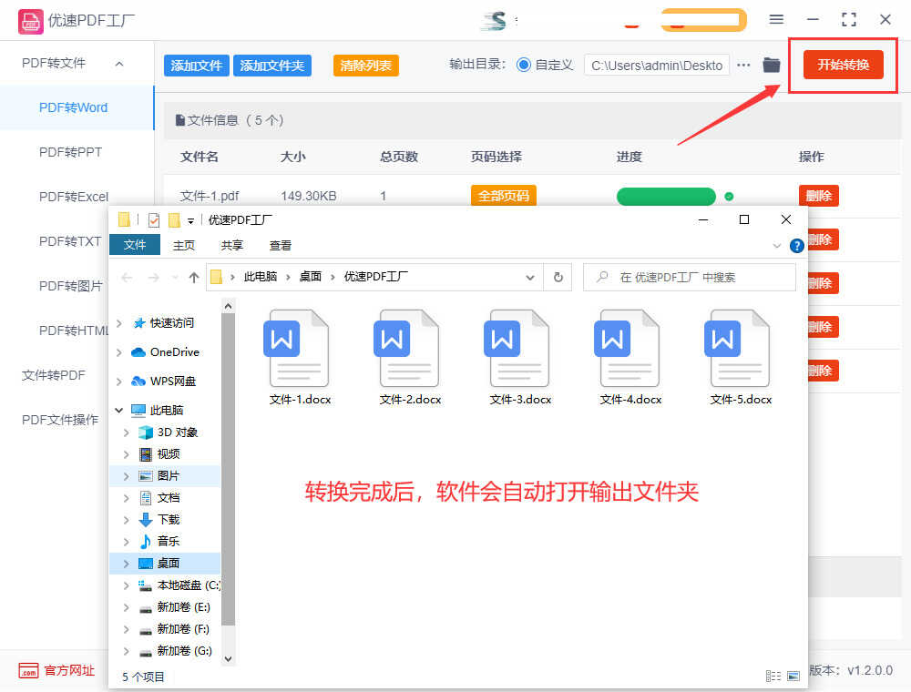
Task: Select the 自定义 output directory radio button
Action: [524, 65]
